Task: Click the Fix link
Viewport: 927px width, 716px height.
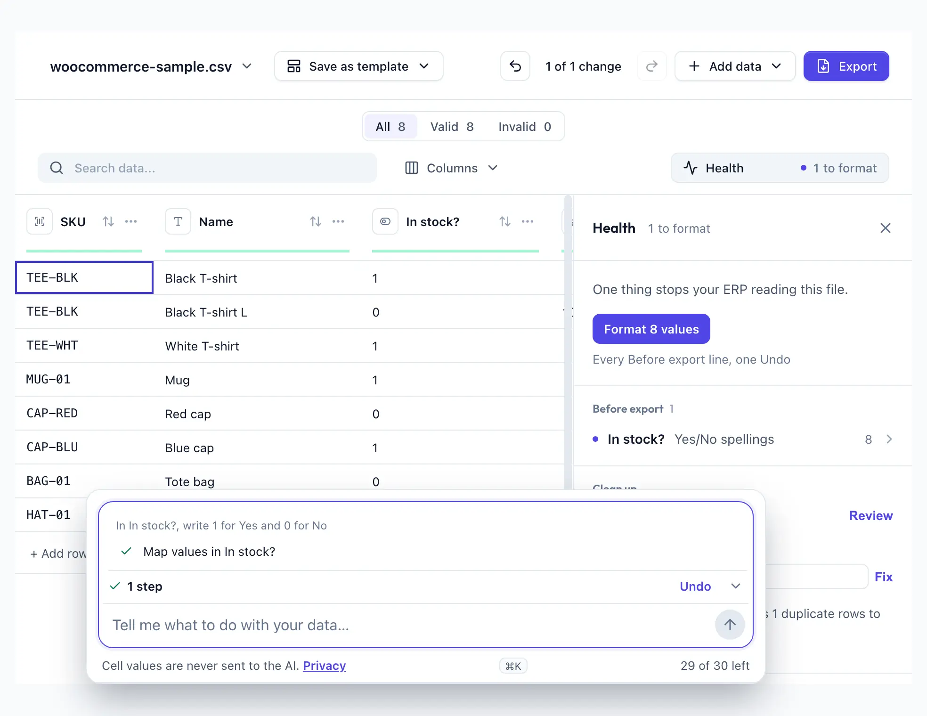Action: 884,577
